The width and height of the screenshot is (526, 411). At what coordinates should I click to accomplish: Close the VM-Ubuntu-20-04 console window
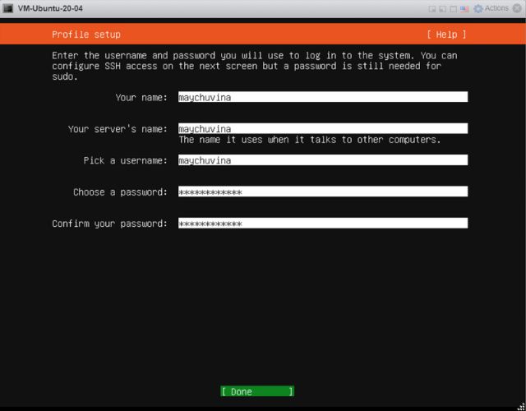[x=517, y=8]
